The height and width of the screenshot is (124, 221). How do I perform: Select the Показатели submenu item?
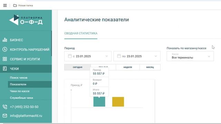[30, 84]
